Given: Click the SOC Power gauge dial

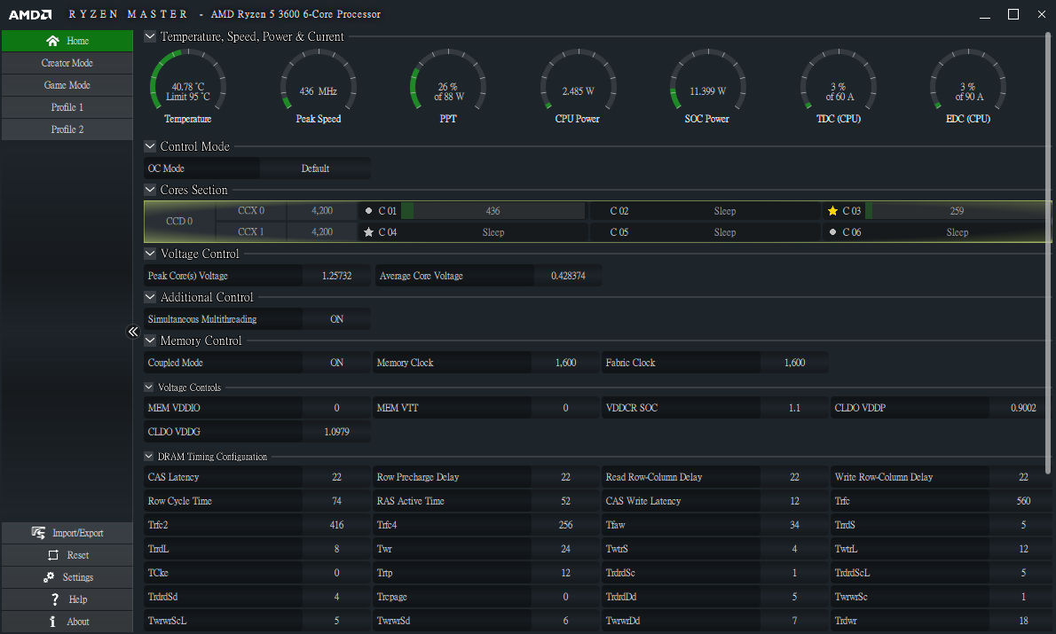Looking at the screenshot, I should pyautogui.click(x=708, y=80).
